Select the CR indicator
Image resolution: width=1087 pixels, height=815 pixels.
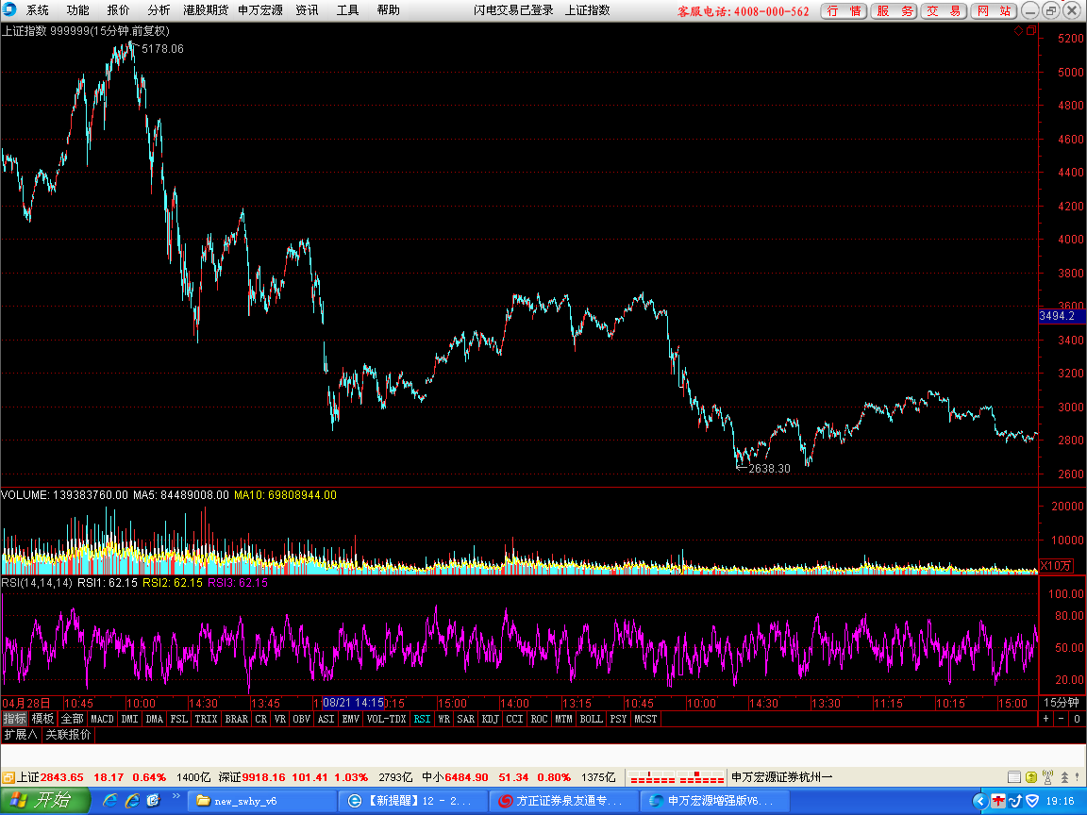(260, 719)
